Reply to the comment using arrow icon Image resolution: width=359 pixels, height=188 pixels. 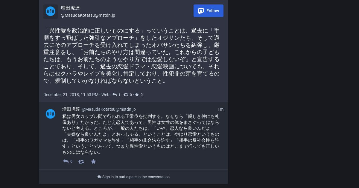(66, 161)
